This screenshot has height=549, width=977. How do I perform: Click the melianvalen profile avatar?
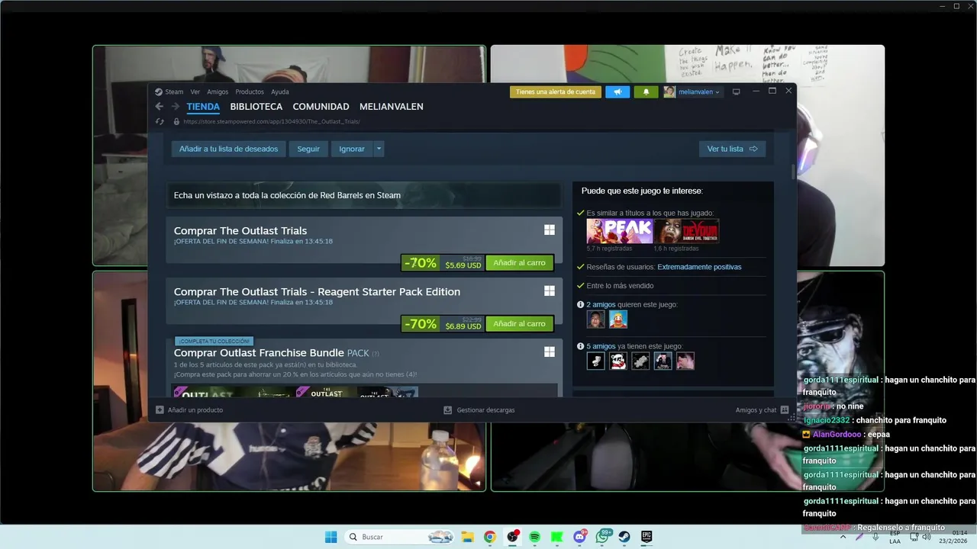(x=669, y=91)
